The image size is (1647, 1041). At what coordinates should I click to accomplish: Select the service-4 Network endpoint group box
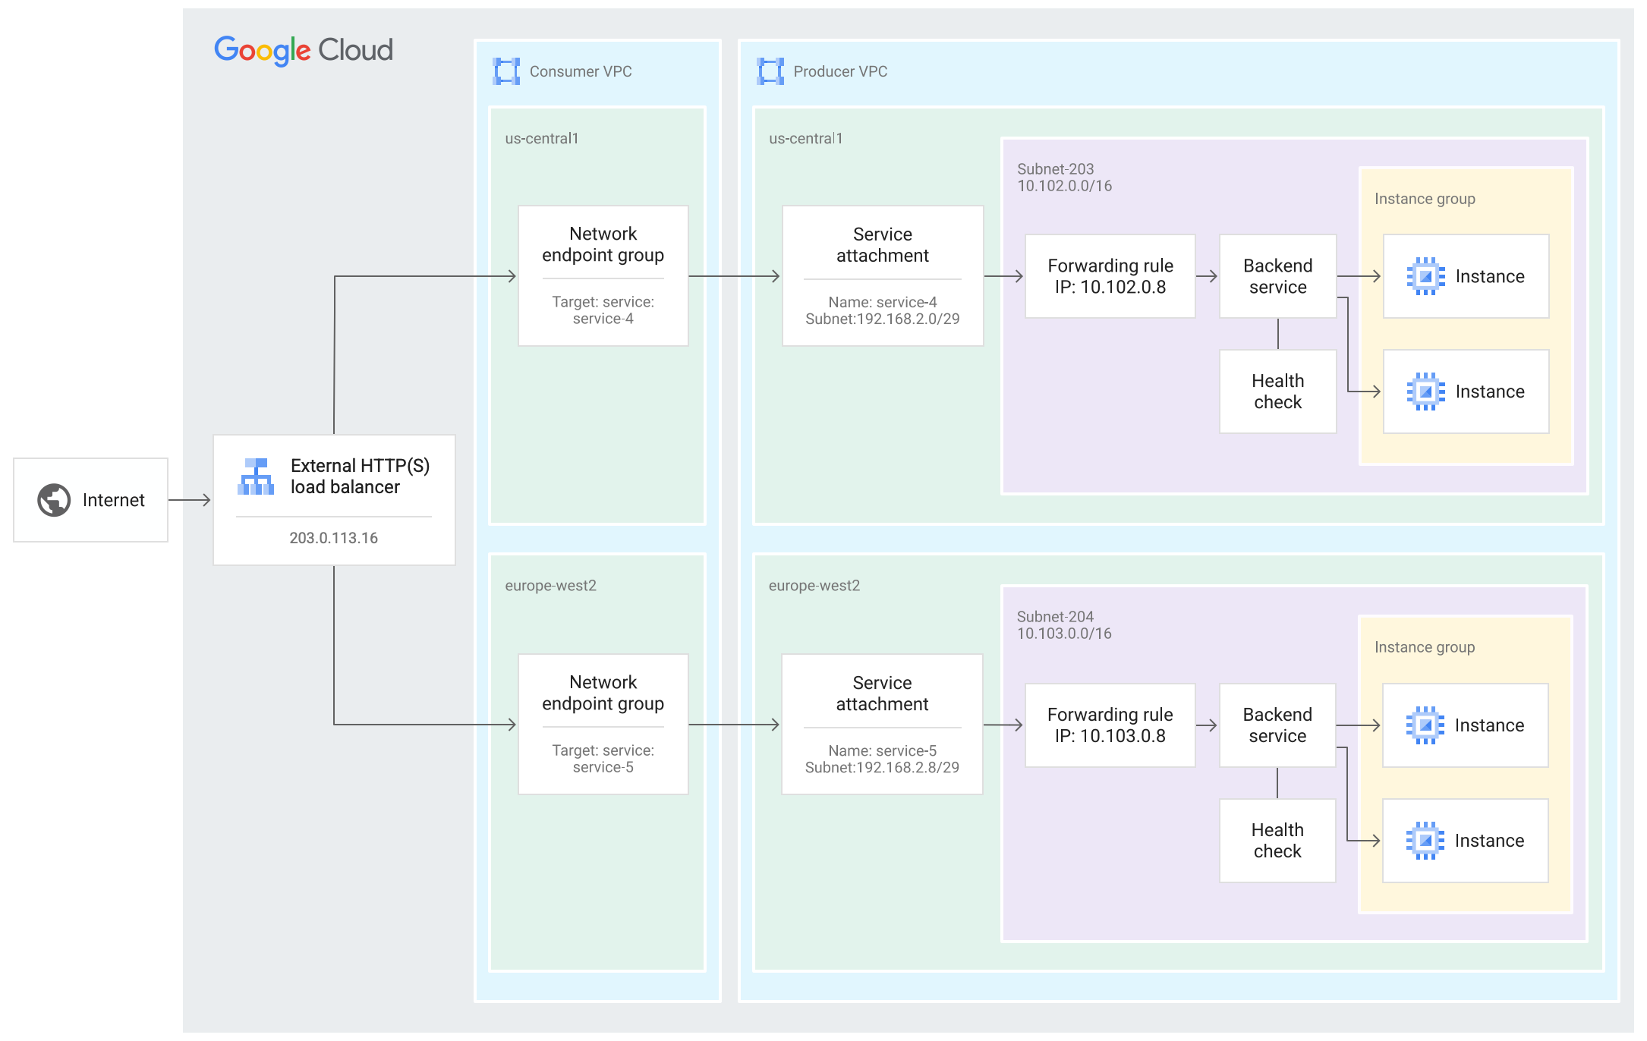pos(603,275)
